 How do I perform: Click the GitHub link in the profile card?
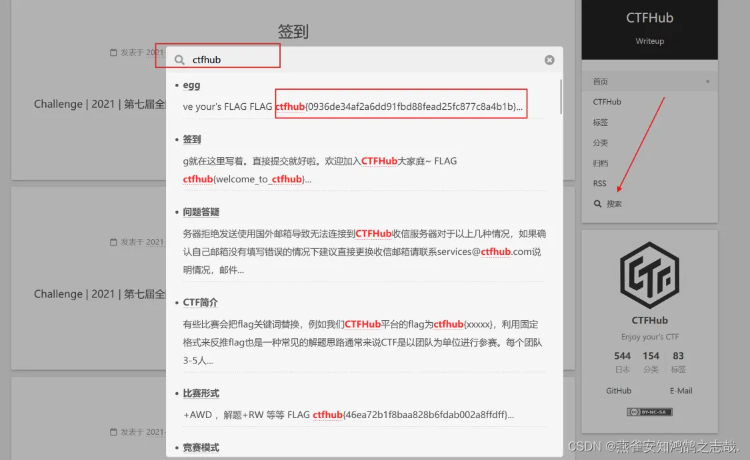[x=619, y=391]
